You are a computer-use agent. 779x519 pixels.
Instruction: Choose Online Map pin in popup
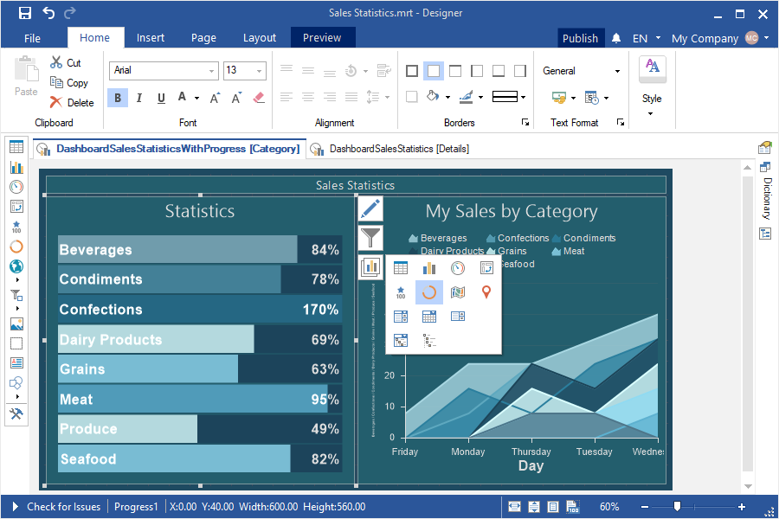click(486, 292)
